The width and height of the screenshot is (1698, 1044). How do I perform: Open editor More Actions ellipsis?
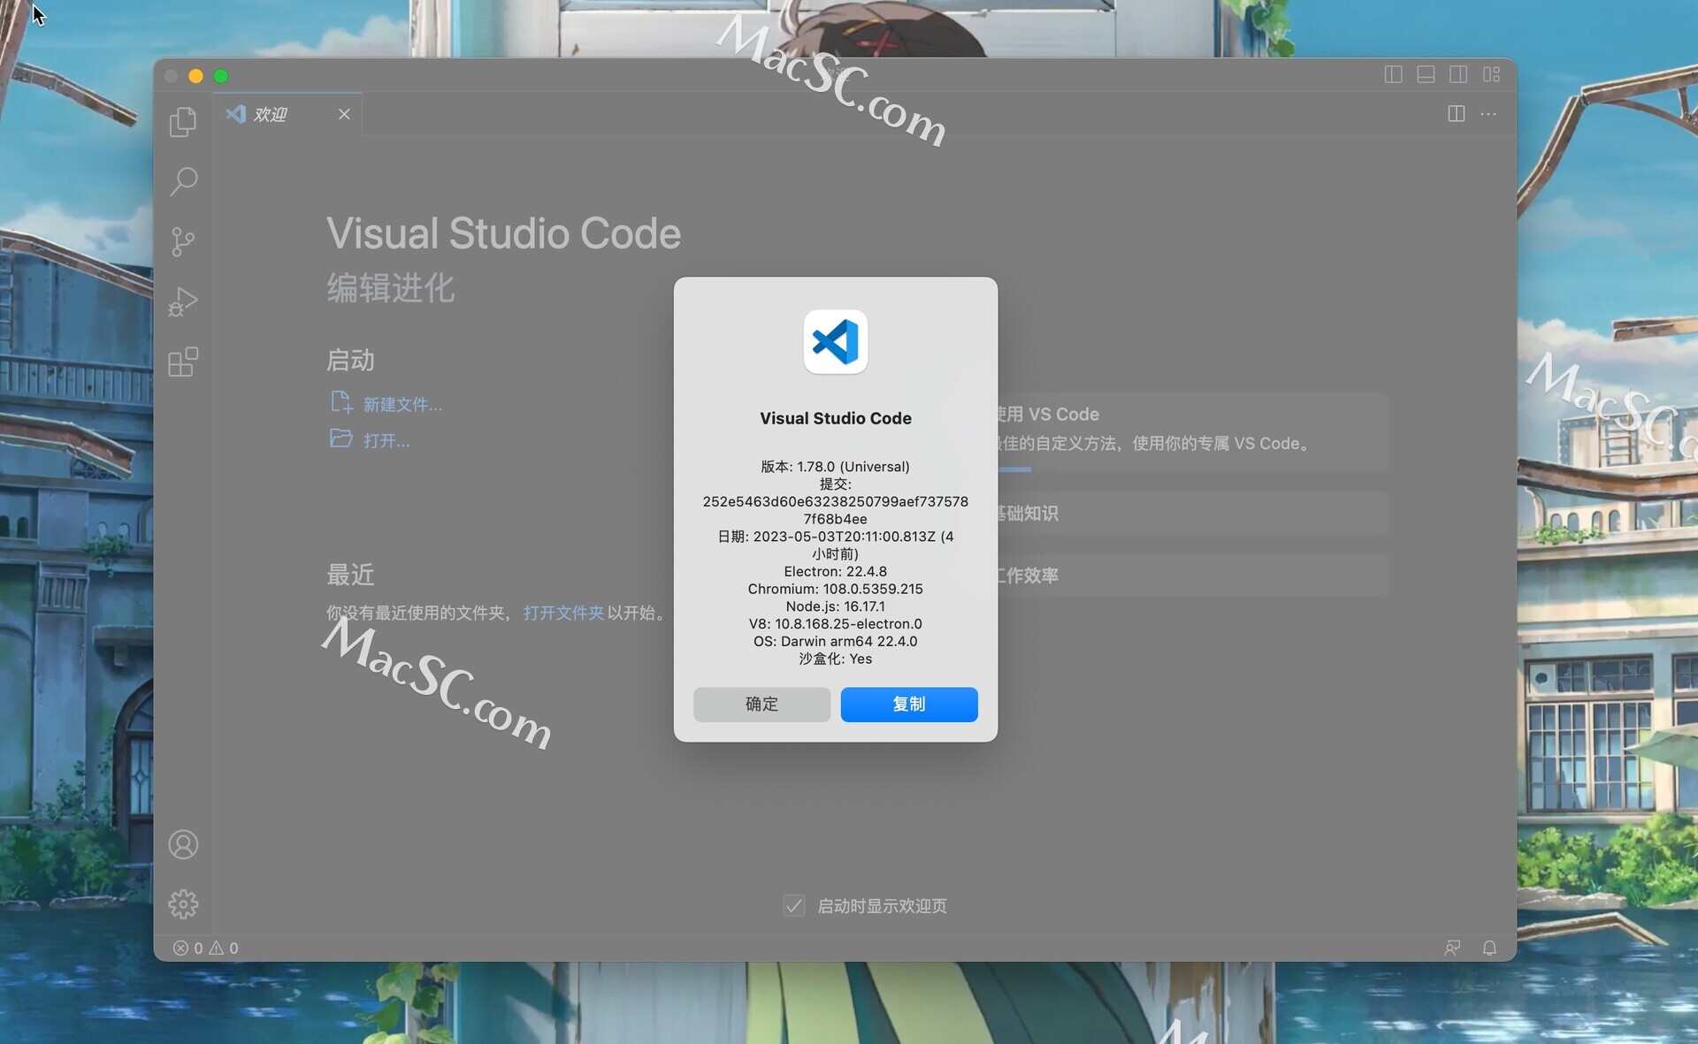[1488, 114]
